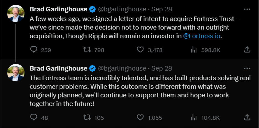This screenshot has width=259, height=128.
Task: Open @bgarlinghouse handle on first tweet
Action: coord(122,9)
